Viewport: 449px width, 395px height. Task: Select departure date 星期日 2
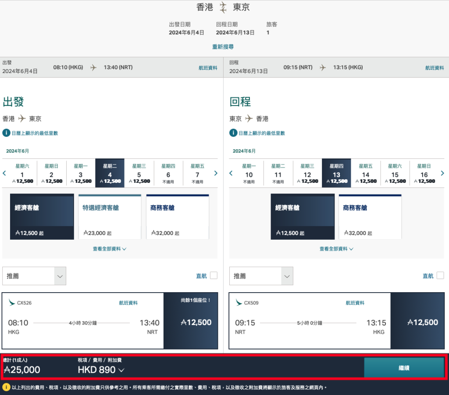point(52,173)
